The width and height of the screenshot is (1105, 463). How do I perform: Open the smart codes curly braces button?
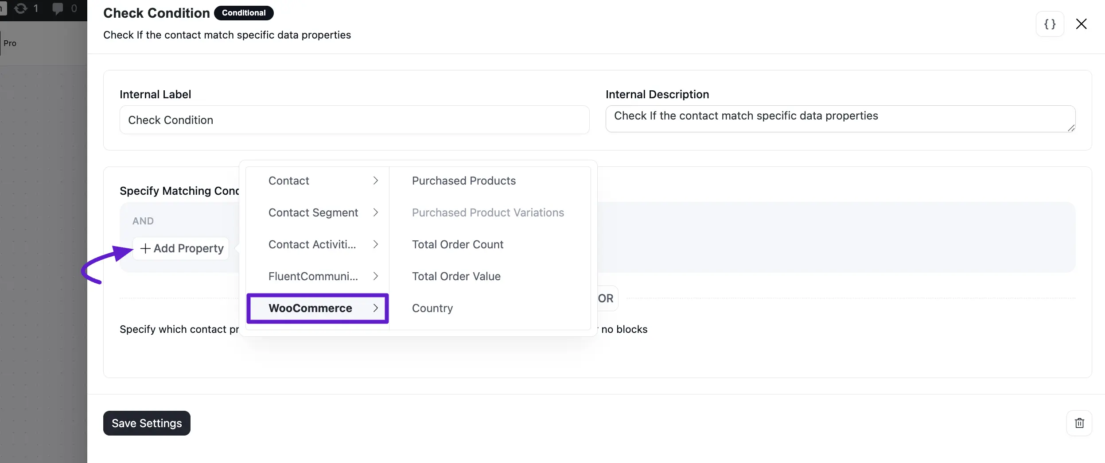(x=1050, y=24)
